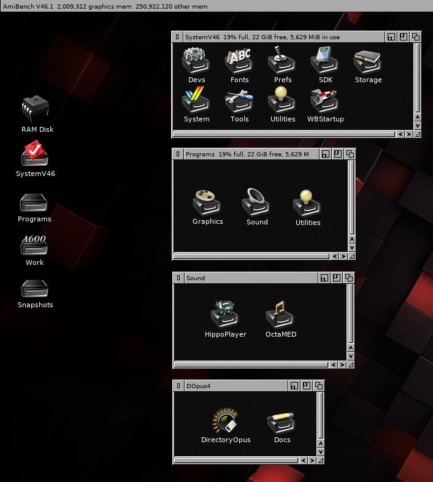Click the AmiBench V46.1 screen title bar
Viewport: 433px width, 482px height.
[x=216, y=6]
